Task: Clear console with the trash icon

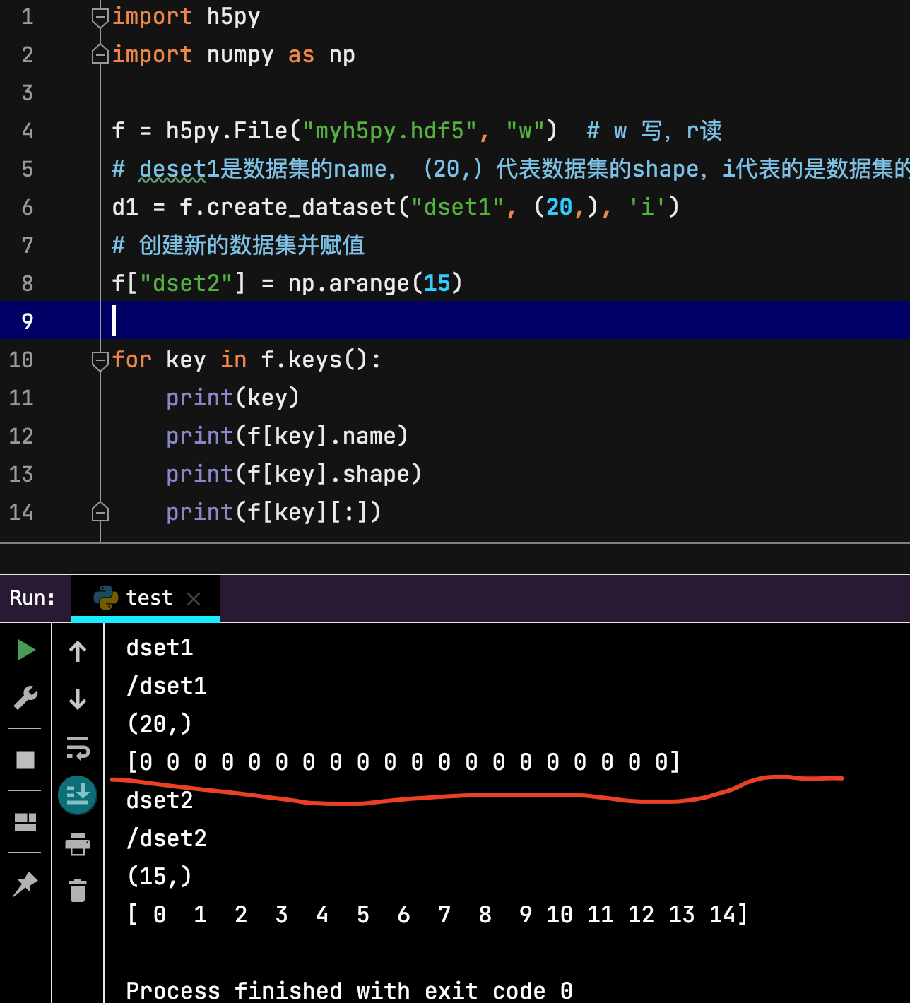Action: 78,890
